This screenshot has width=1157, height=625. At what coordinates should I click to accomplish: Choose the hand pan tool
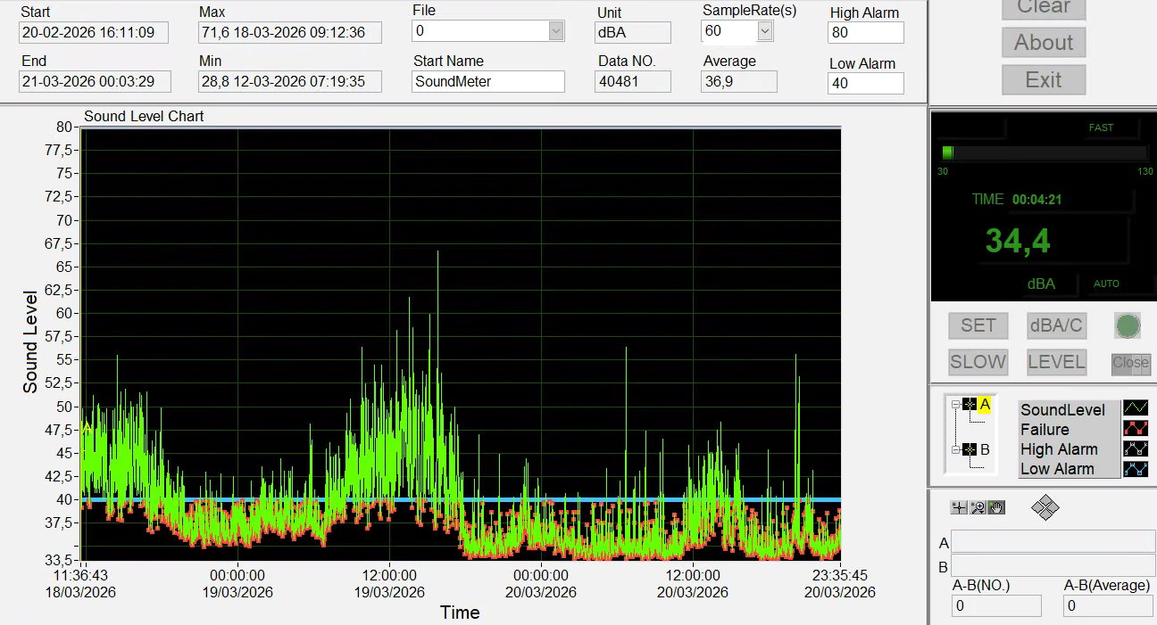click(x=996, y=507)
